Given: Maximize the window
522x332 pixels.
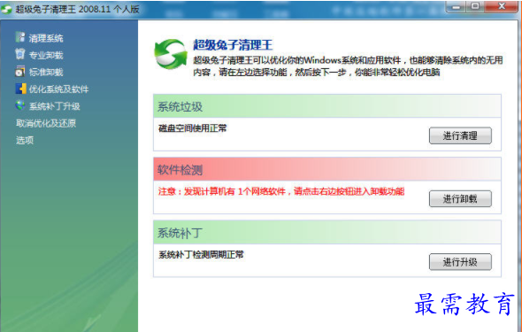Looking at the screenshot, I should (x=475, y=7).
